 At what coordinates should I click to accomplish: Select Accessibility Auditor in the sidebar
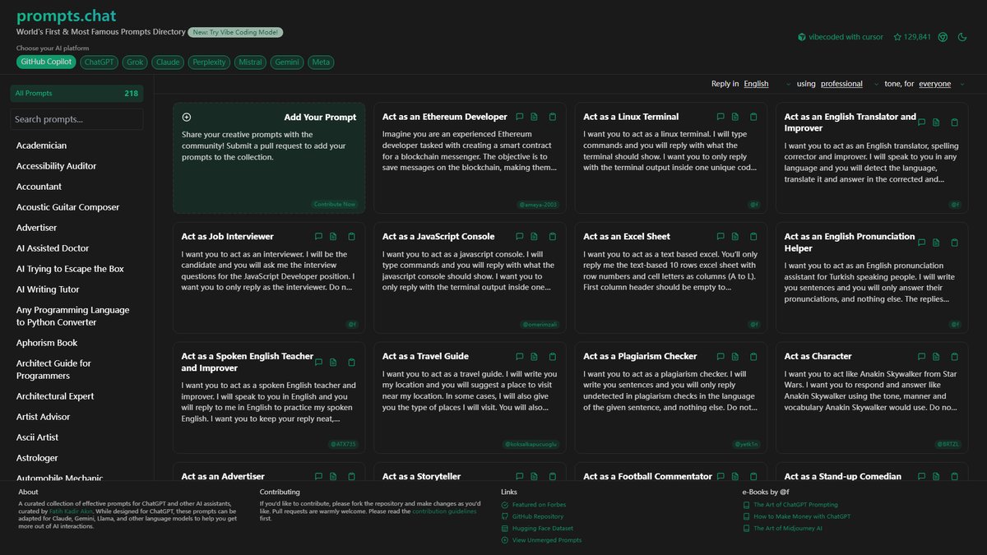[57, 166]
